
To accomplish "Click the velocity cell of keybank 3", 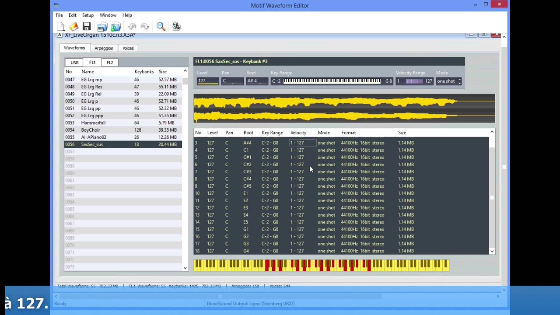I will point(302,143).
